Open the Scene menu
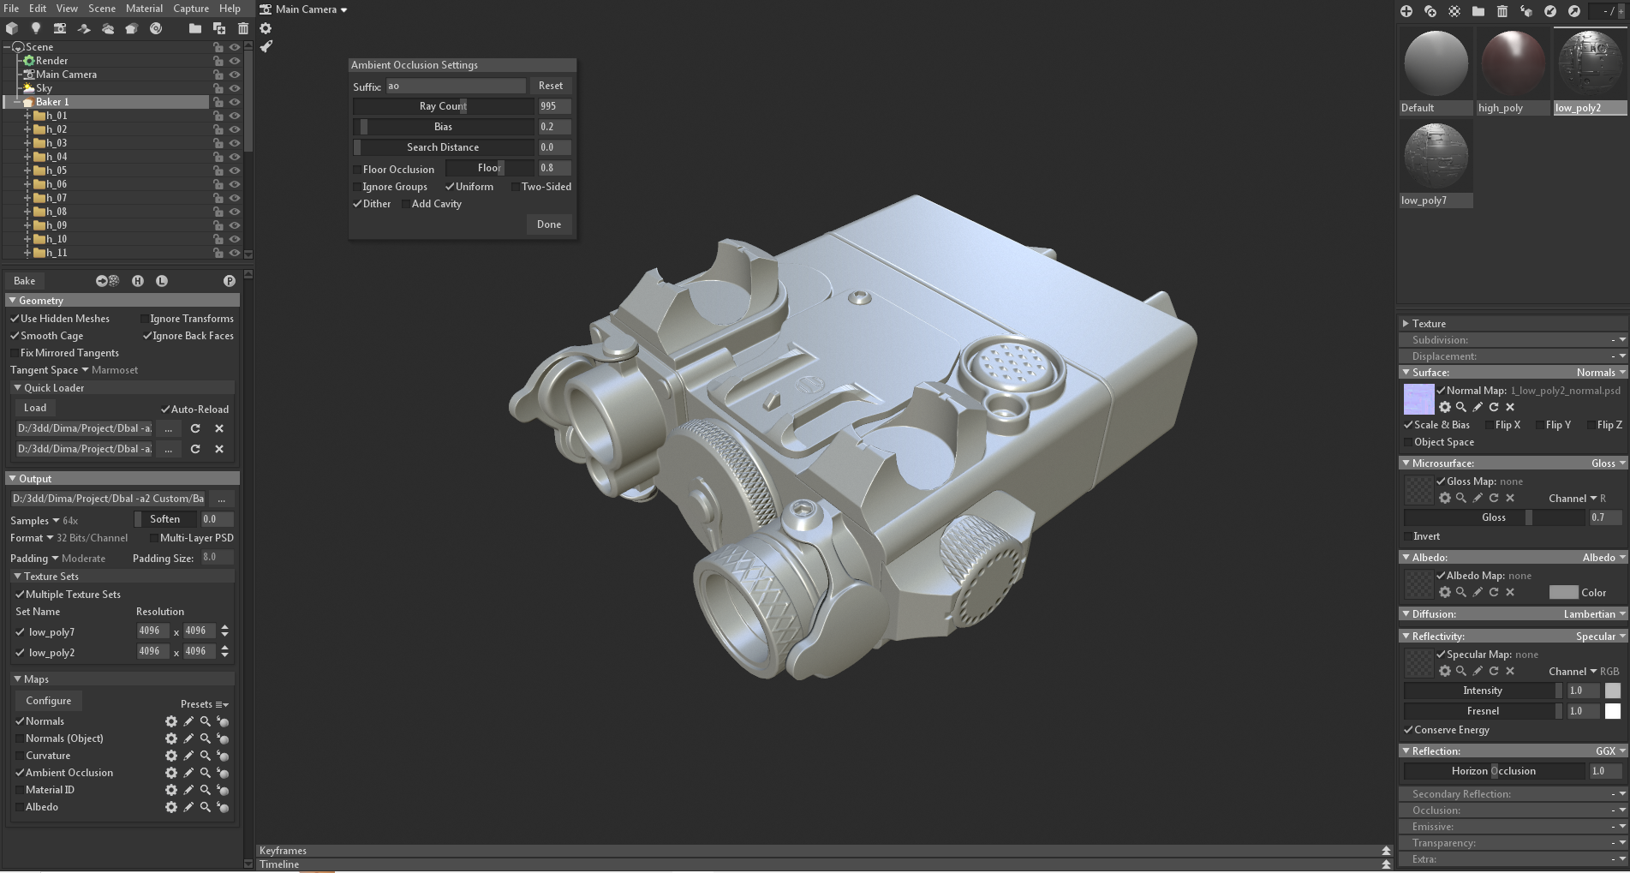 click(102, 9)
